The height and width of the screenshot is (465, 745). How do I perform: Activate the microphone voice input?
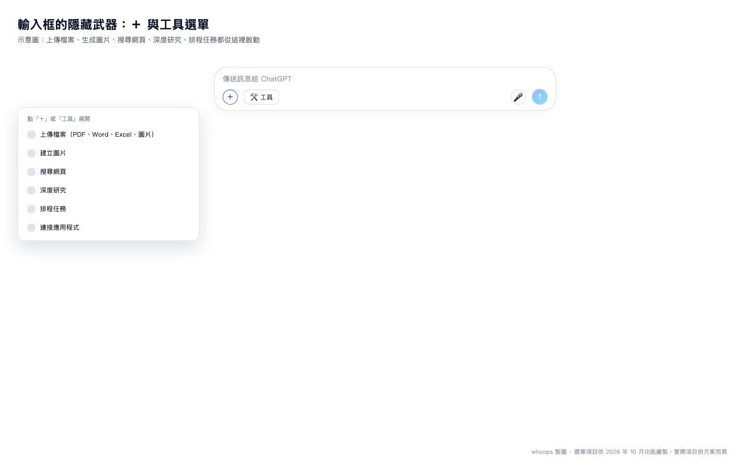(x=518, y=97)
